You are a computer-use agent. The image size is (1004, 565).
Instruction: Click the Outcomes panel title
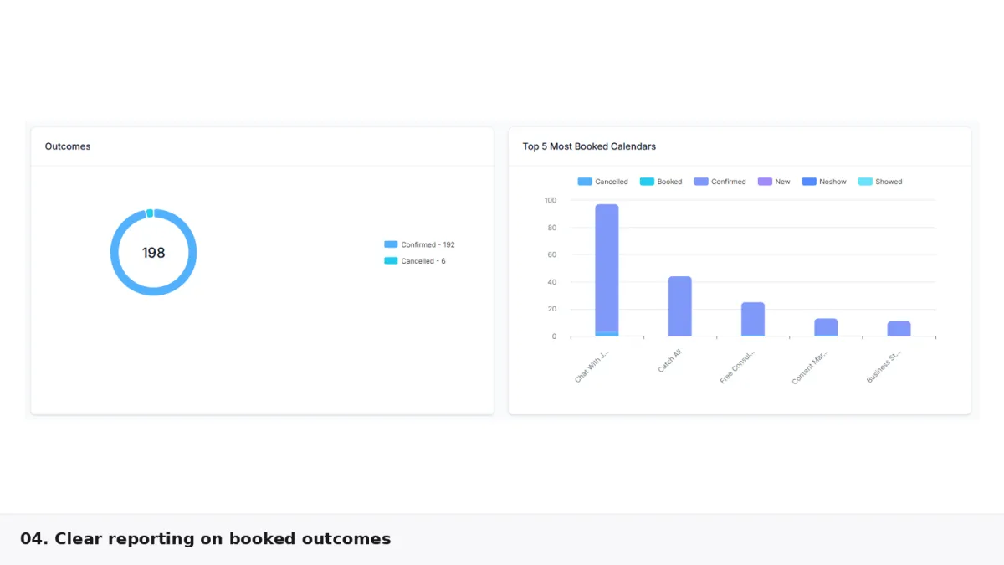[x=68, y=146]
